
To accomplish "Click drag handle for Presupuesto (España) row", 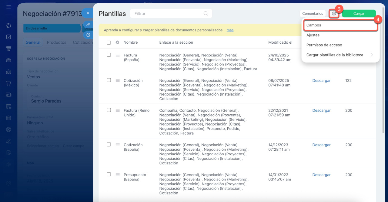I will tap(118, 175).
